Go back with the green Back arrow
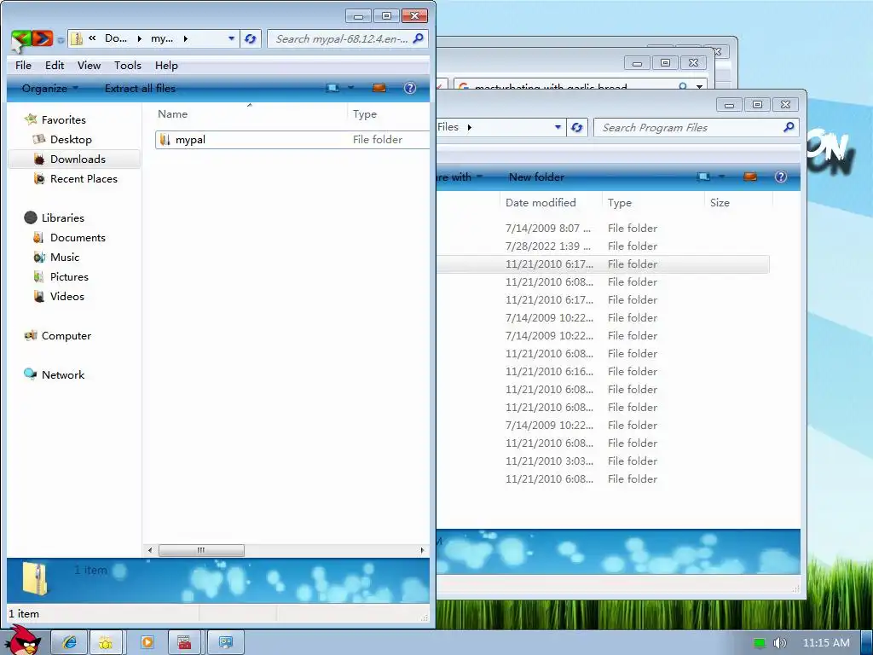 coord(21,38)
